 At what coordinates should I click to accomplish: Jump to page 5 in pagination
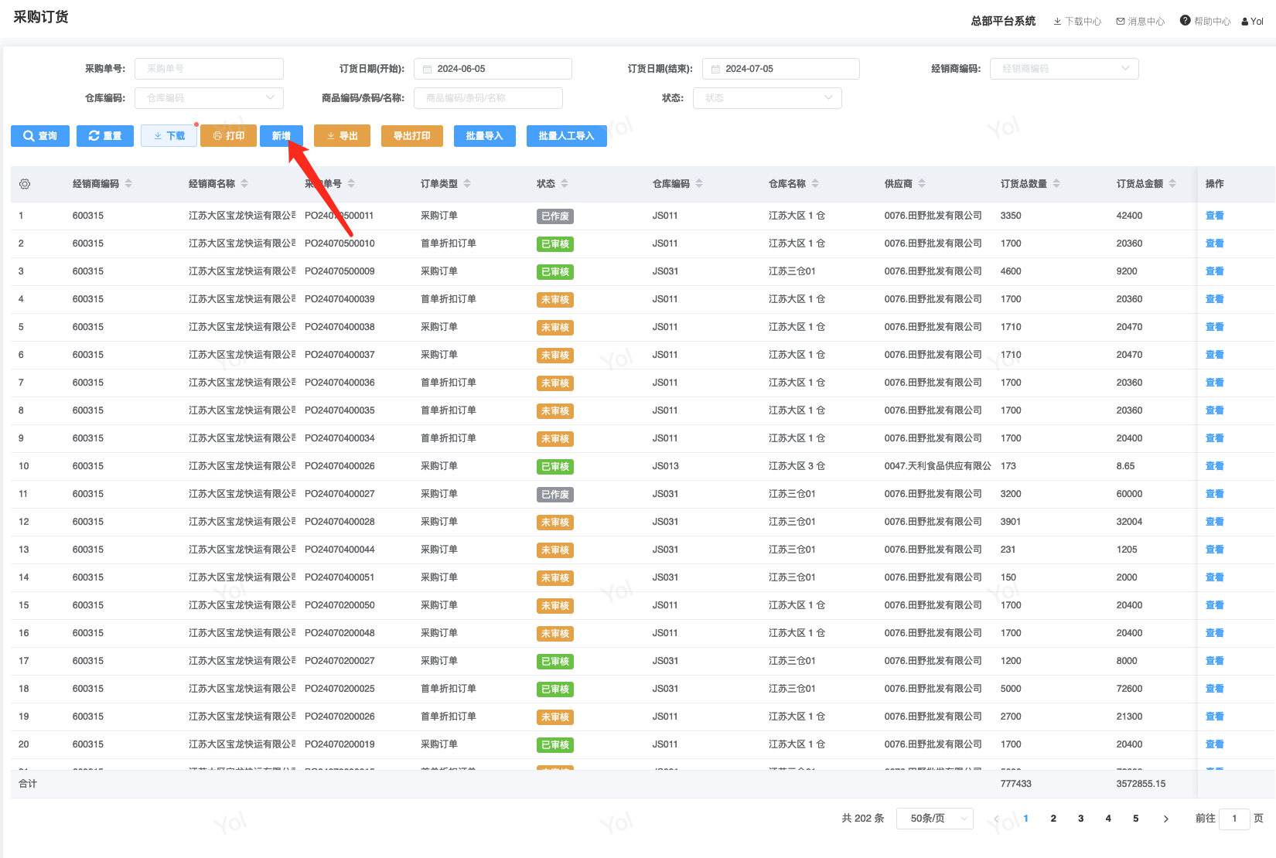(x=1135, y=819)
